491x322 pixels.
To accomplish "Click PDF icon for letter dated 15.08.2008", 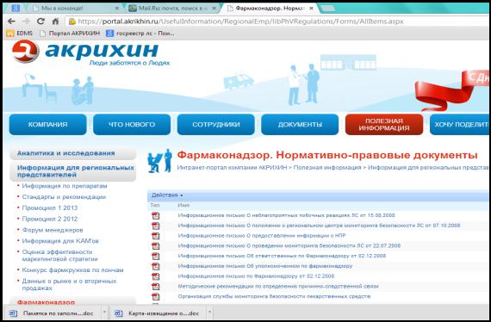I will [156, 215].
